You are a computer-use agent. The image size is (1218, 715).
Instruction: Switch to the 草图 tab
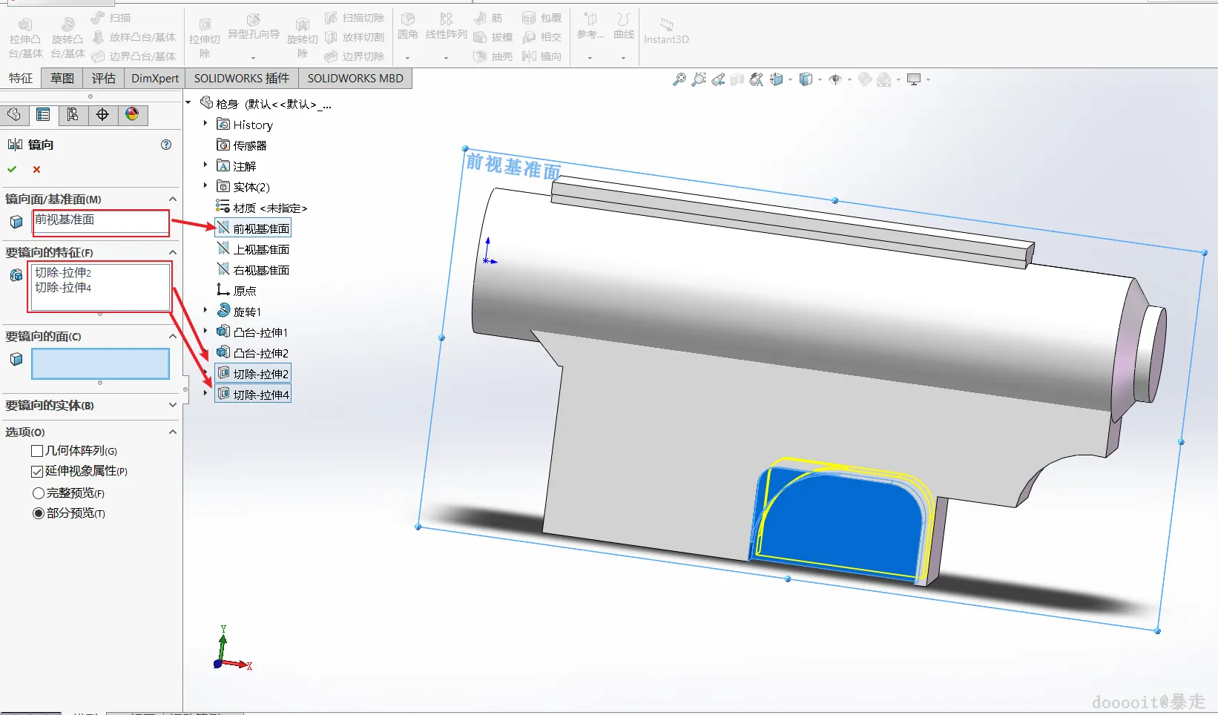tap(62, 79)
